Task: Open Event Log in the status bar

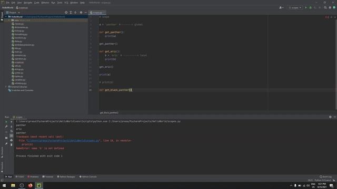Action: pyautogui.click(x=325, y=177)
